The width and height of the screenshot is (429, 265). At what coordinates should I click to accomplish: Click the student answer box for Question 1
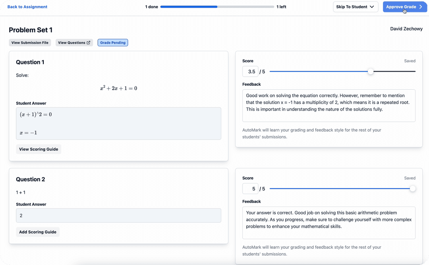point(118,123)
